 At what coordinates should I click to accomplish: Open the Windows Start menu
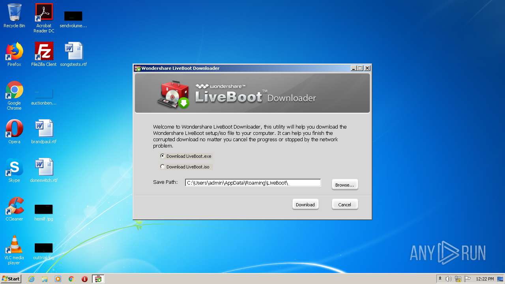tap(11, 278)
